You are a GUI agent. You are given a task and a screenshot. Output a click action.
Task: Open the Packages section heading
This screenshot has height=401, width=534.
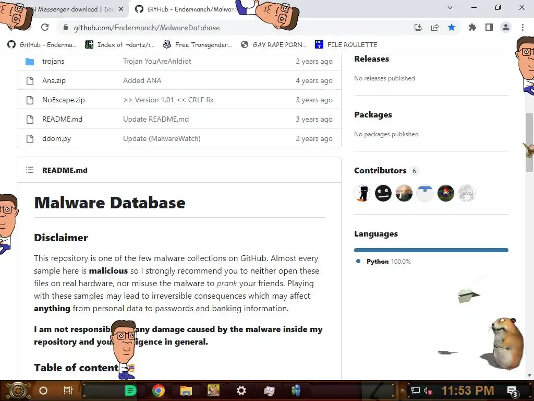pyautogui.click(x=373, y=115)
